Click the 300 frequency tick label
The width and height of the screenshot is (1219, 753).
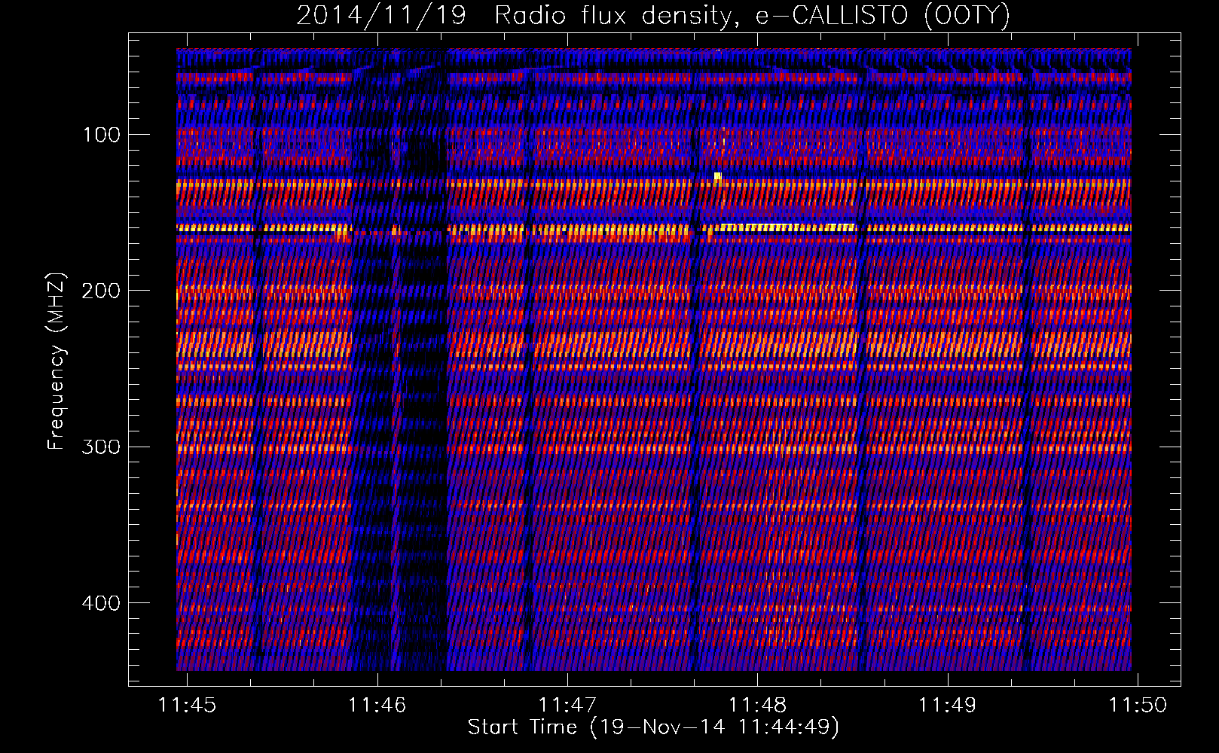tap(102, 447)
